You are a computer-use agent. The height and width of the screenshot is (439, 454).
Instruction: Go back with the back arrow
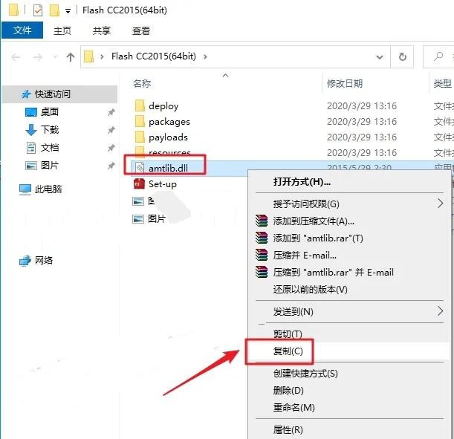(16, 57)
